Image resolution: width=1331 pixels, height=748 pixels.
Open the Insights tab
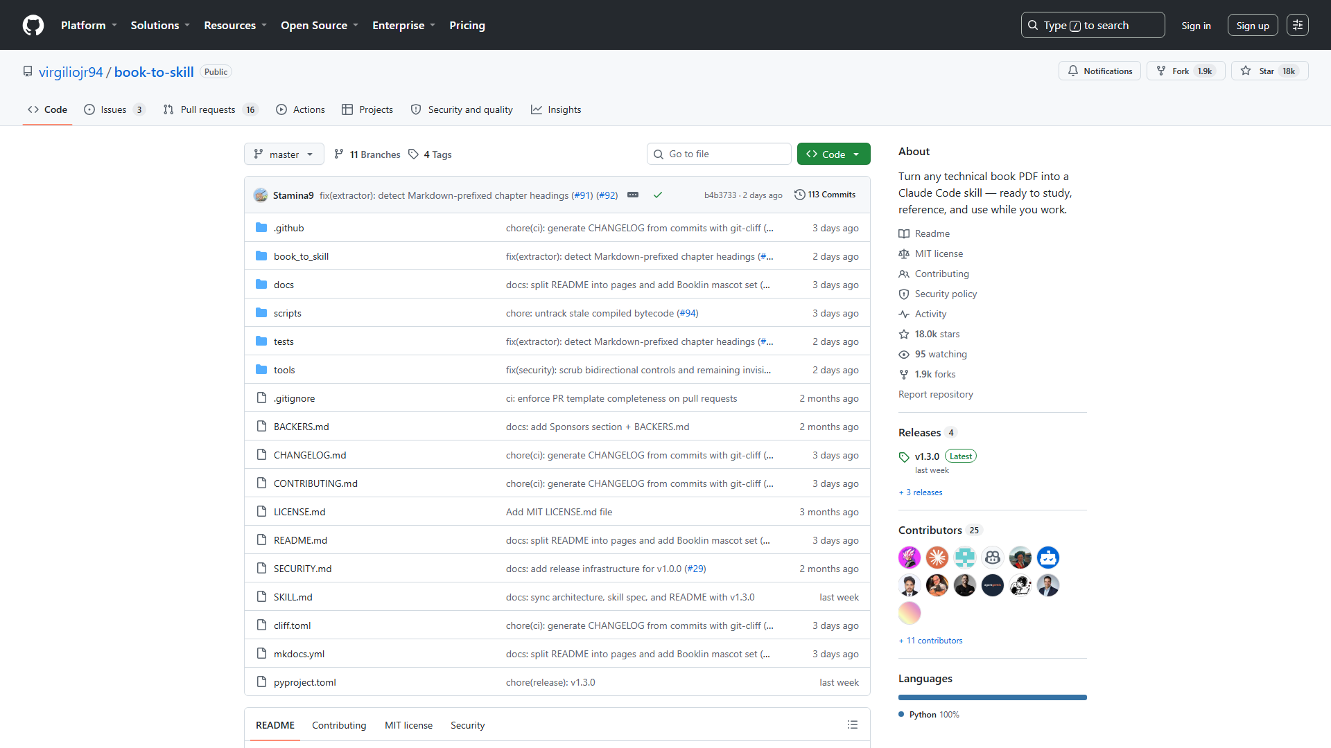[556, 109]
